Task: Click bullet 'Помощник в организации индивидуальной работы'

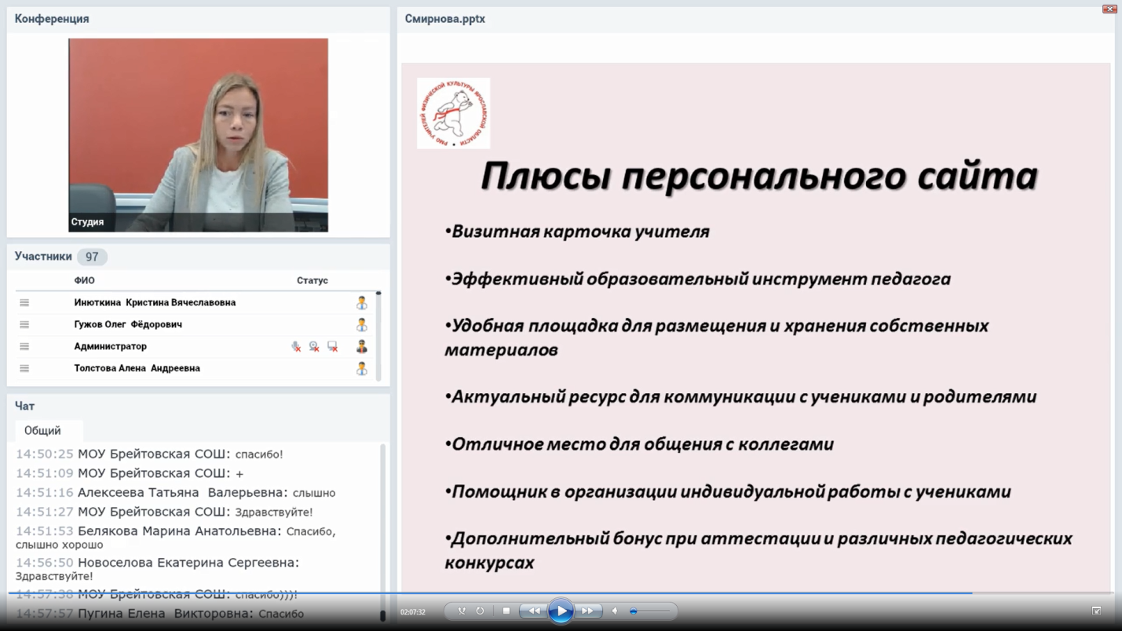Action: tap(728, 492)
